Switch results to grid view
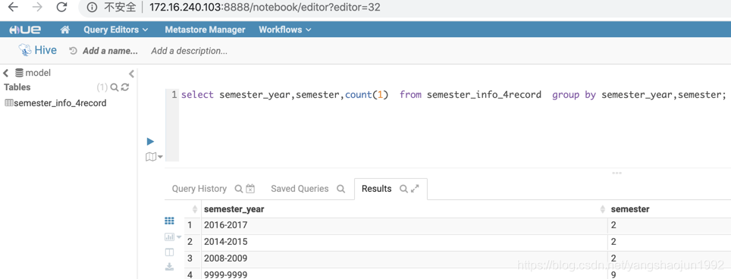The height and width of the screenshot is (279, 731). [x=169, y=221]
